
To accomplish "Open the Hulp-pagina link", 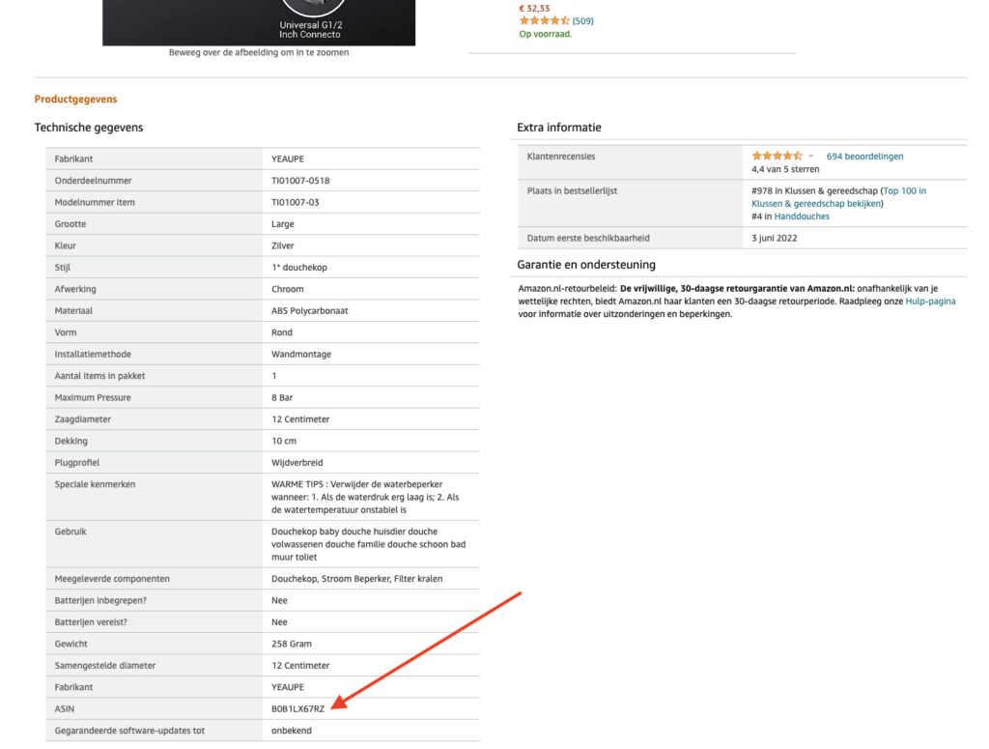I will pyautogui.click(x=930, y=302).
